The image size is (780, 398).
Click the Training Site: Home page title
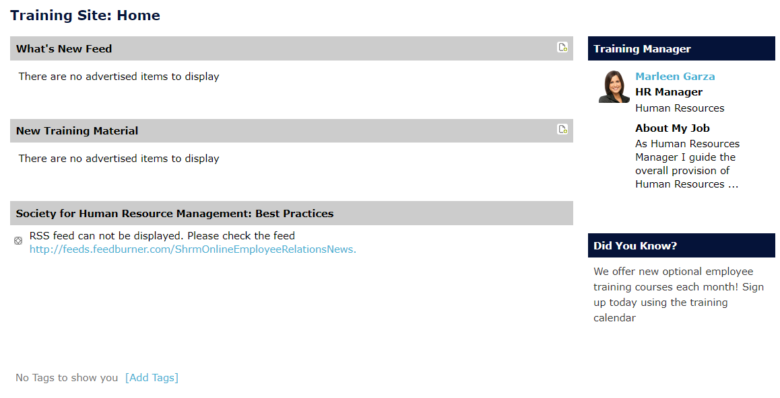click(x=85, y=15)
